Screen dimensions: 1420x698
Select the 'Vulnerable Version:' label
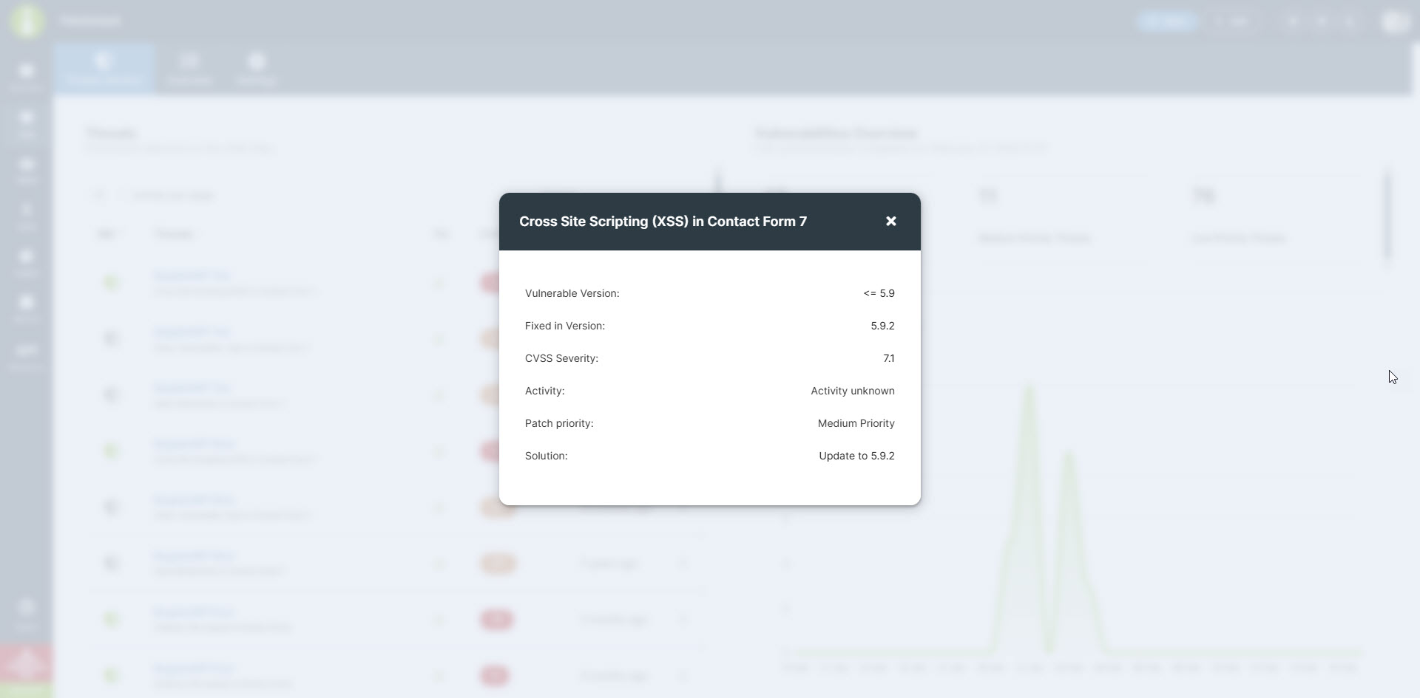[572, 293]
